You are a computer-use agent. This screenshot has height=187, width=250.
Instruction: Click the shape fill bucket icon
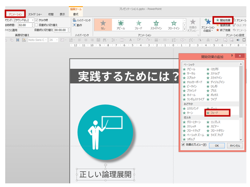point(148,40)
